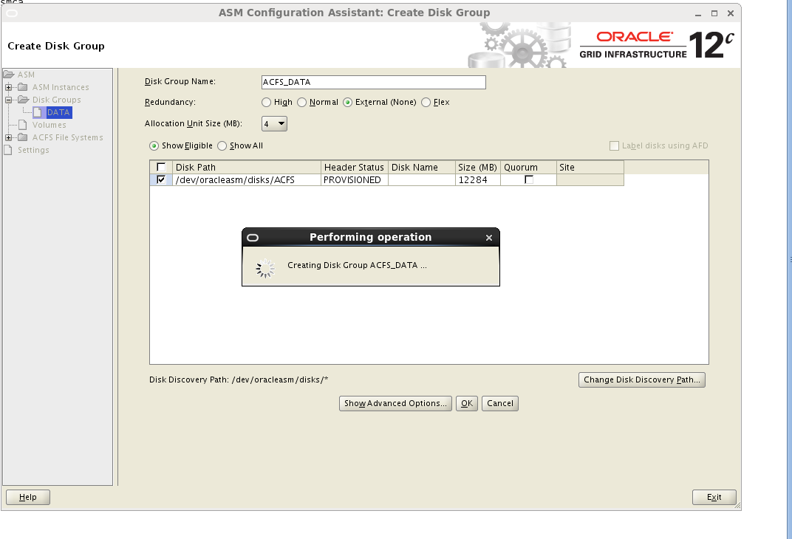
Task: Click the Help button
Action: (28, 497)
